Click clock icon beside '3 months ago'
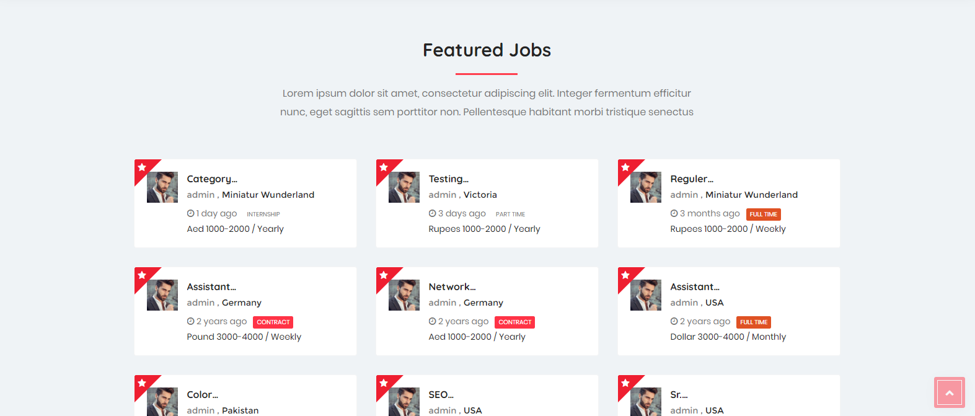The height and width of the screenshot is (416, 975). point(674,213)
